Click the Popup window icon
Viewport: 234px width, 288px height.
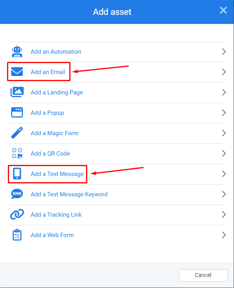(x=17, y=112)
